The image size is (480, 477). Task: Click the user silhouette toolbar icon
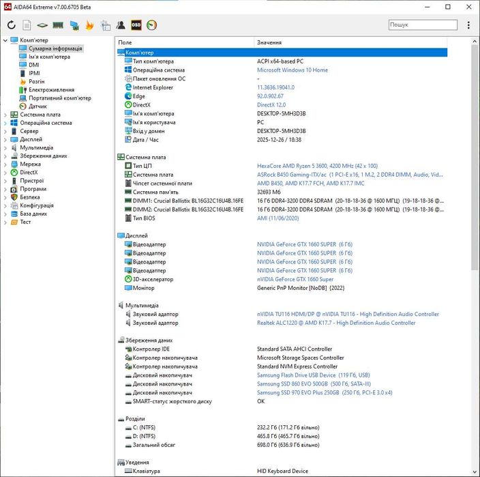[121, 25]
